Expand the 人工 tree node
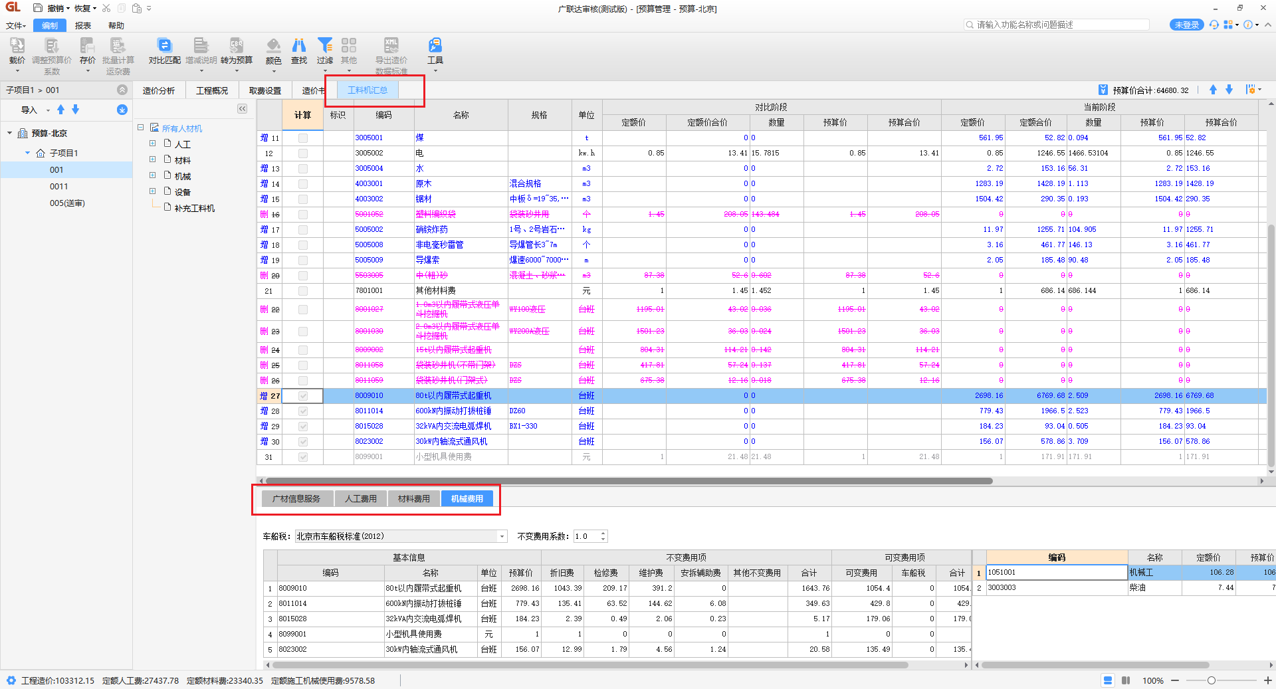 pyautogui.click(x=153, y=144)
